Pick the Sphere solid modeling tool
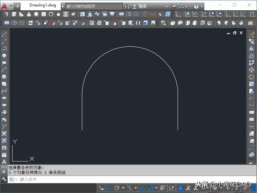Screen dimensions: 257x193 click(x=36, y=14)
